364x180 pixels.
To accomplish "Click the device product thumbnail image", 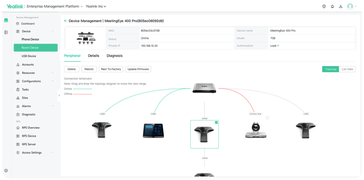I will (x=85, y=38).
